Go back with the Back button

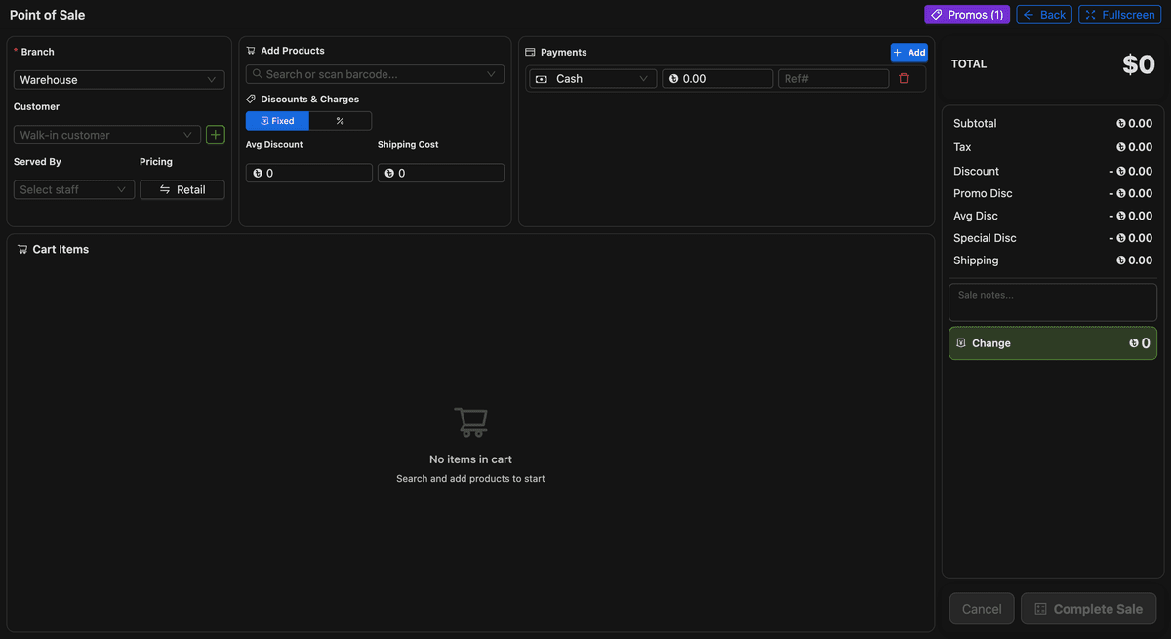coord(1044,15)
